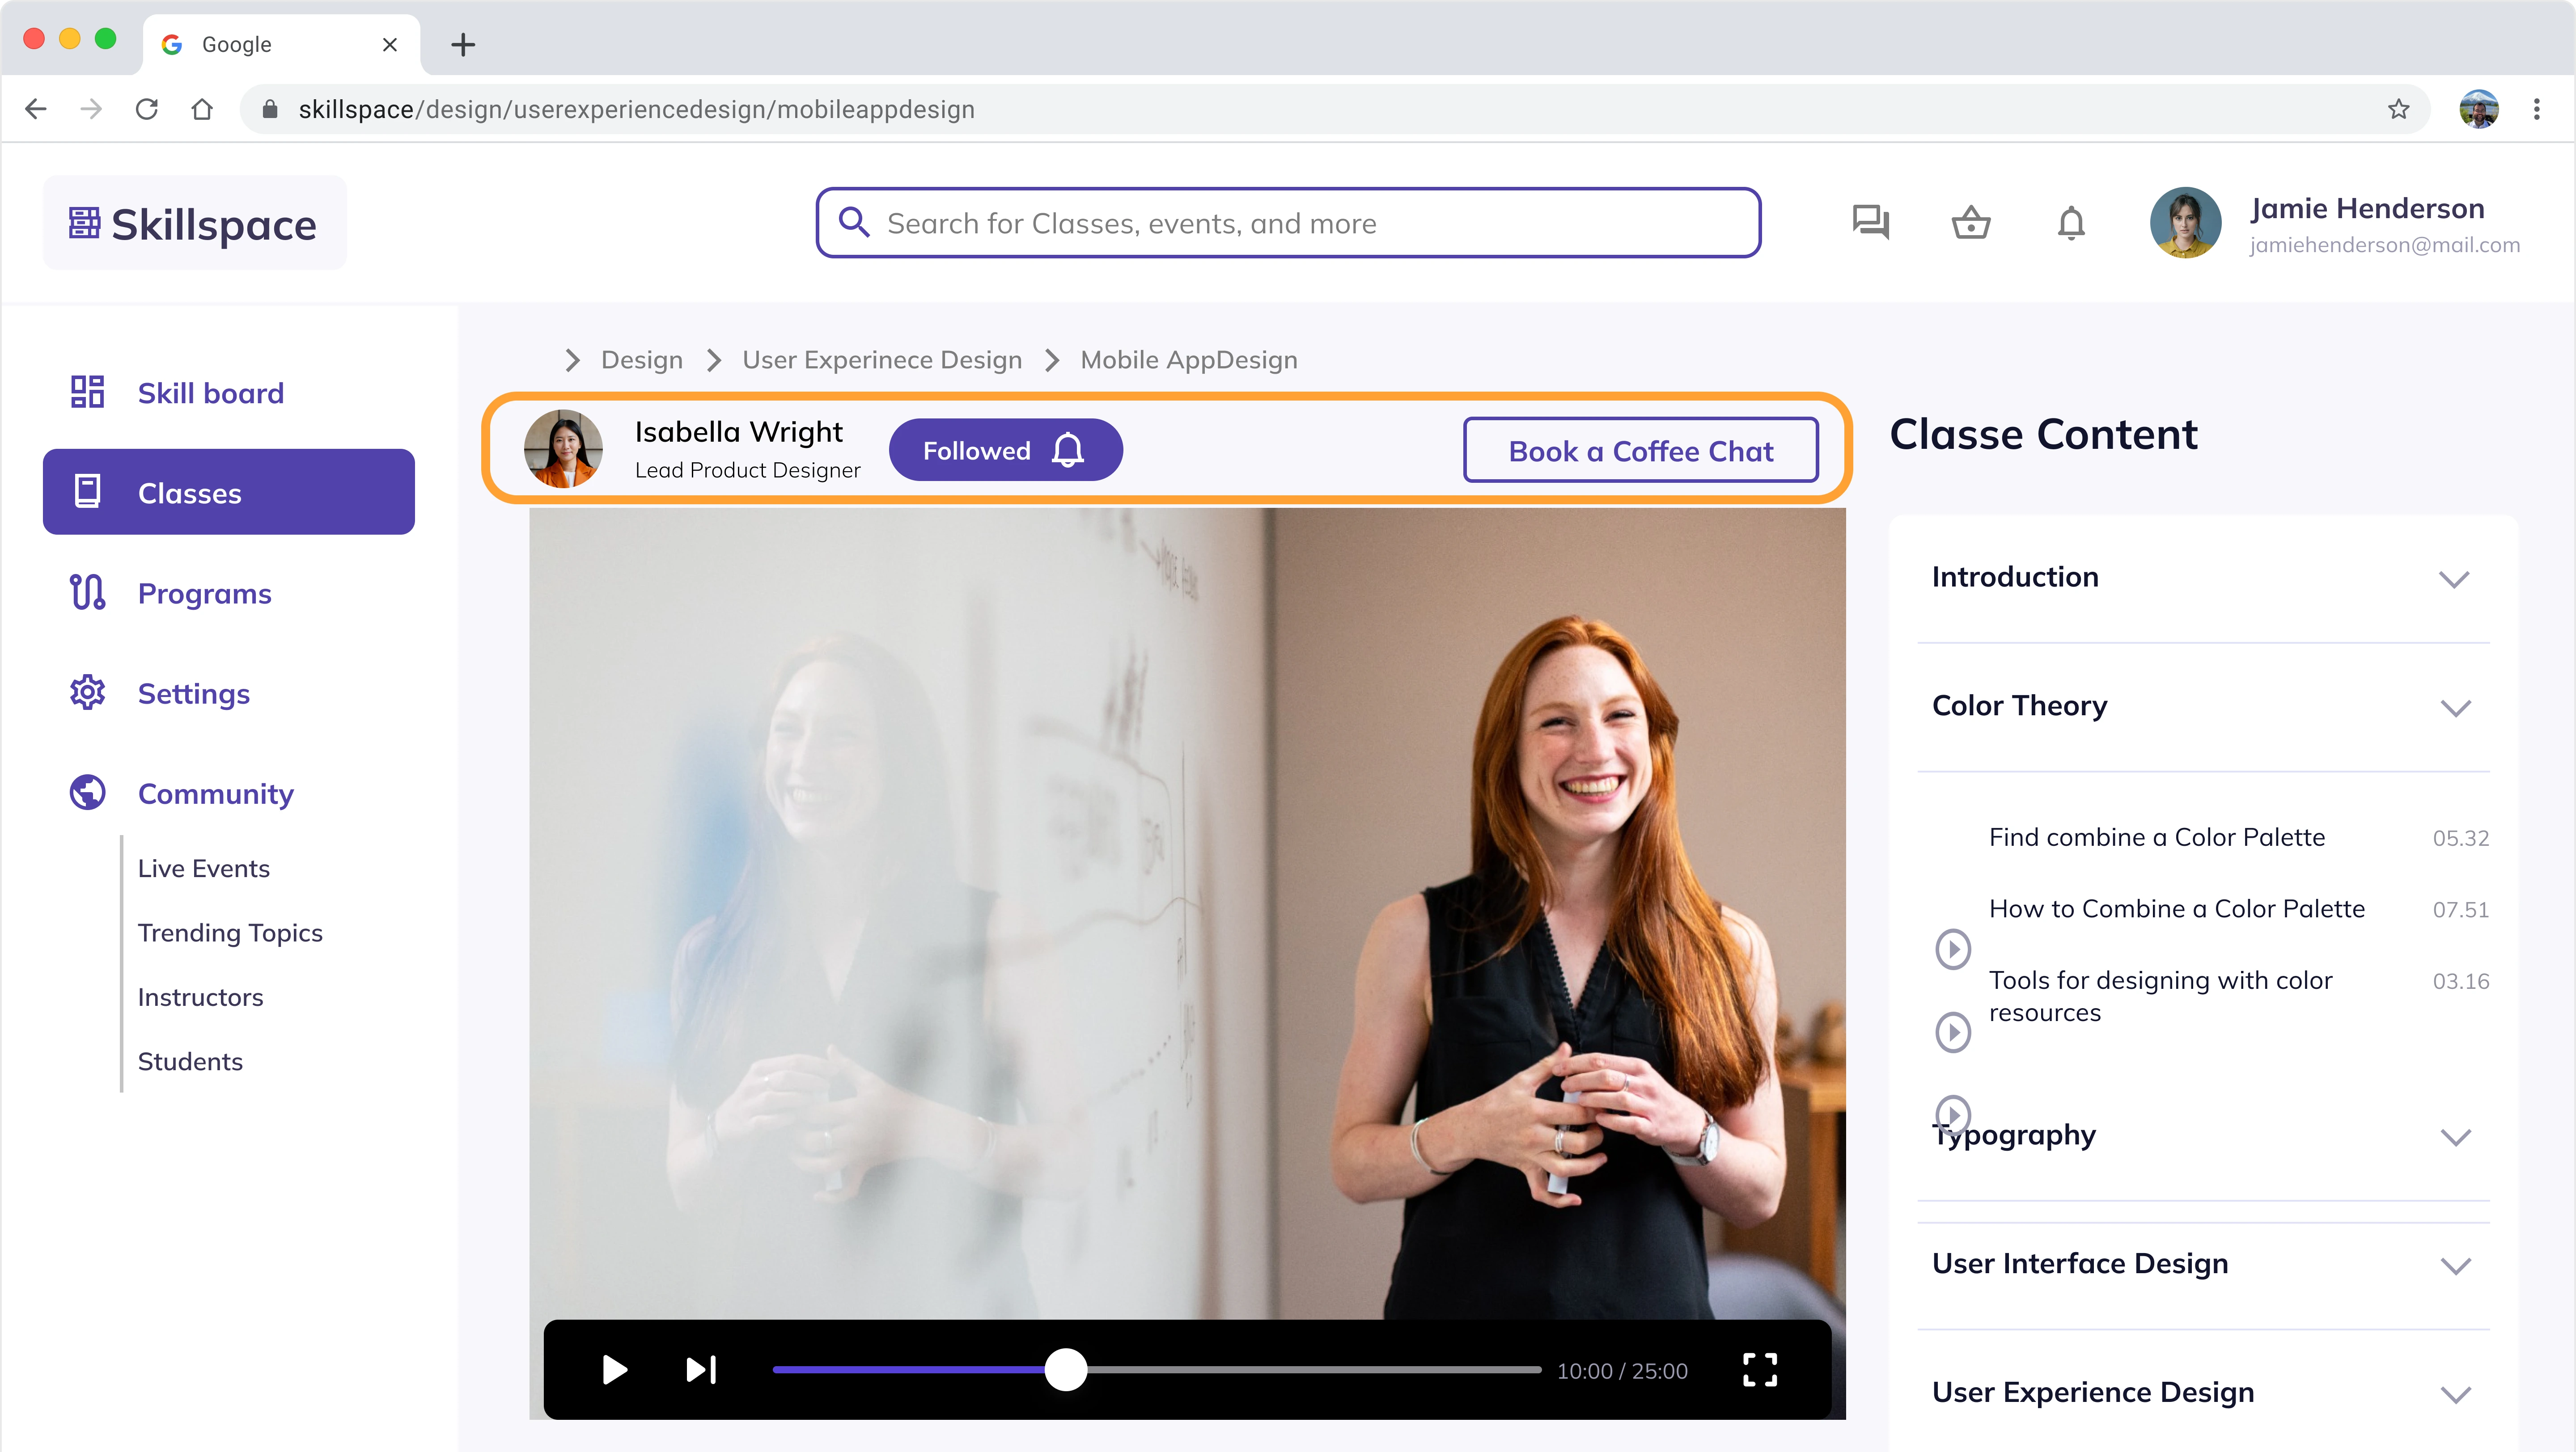Click the Settings gear icon

(x=87, y=692)
